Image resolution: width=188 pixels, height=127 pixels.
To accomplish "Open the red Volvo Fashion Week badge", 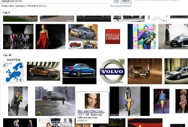I will [x=112, y=36].
